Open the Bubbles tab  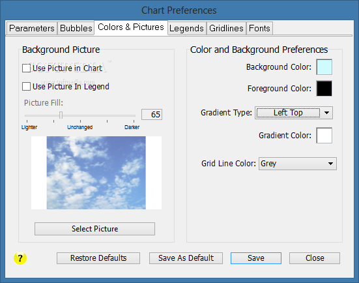point(76,29)
